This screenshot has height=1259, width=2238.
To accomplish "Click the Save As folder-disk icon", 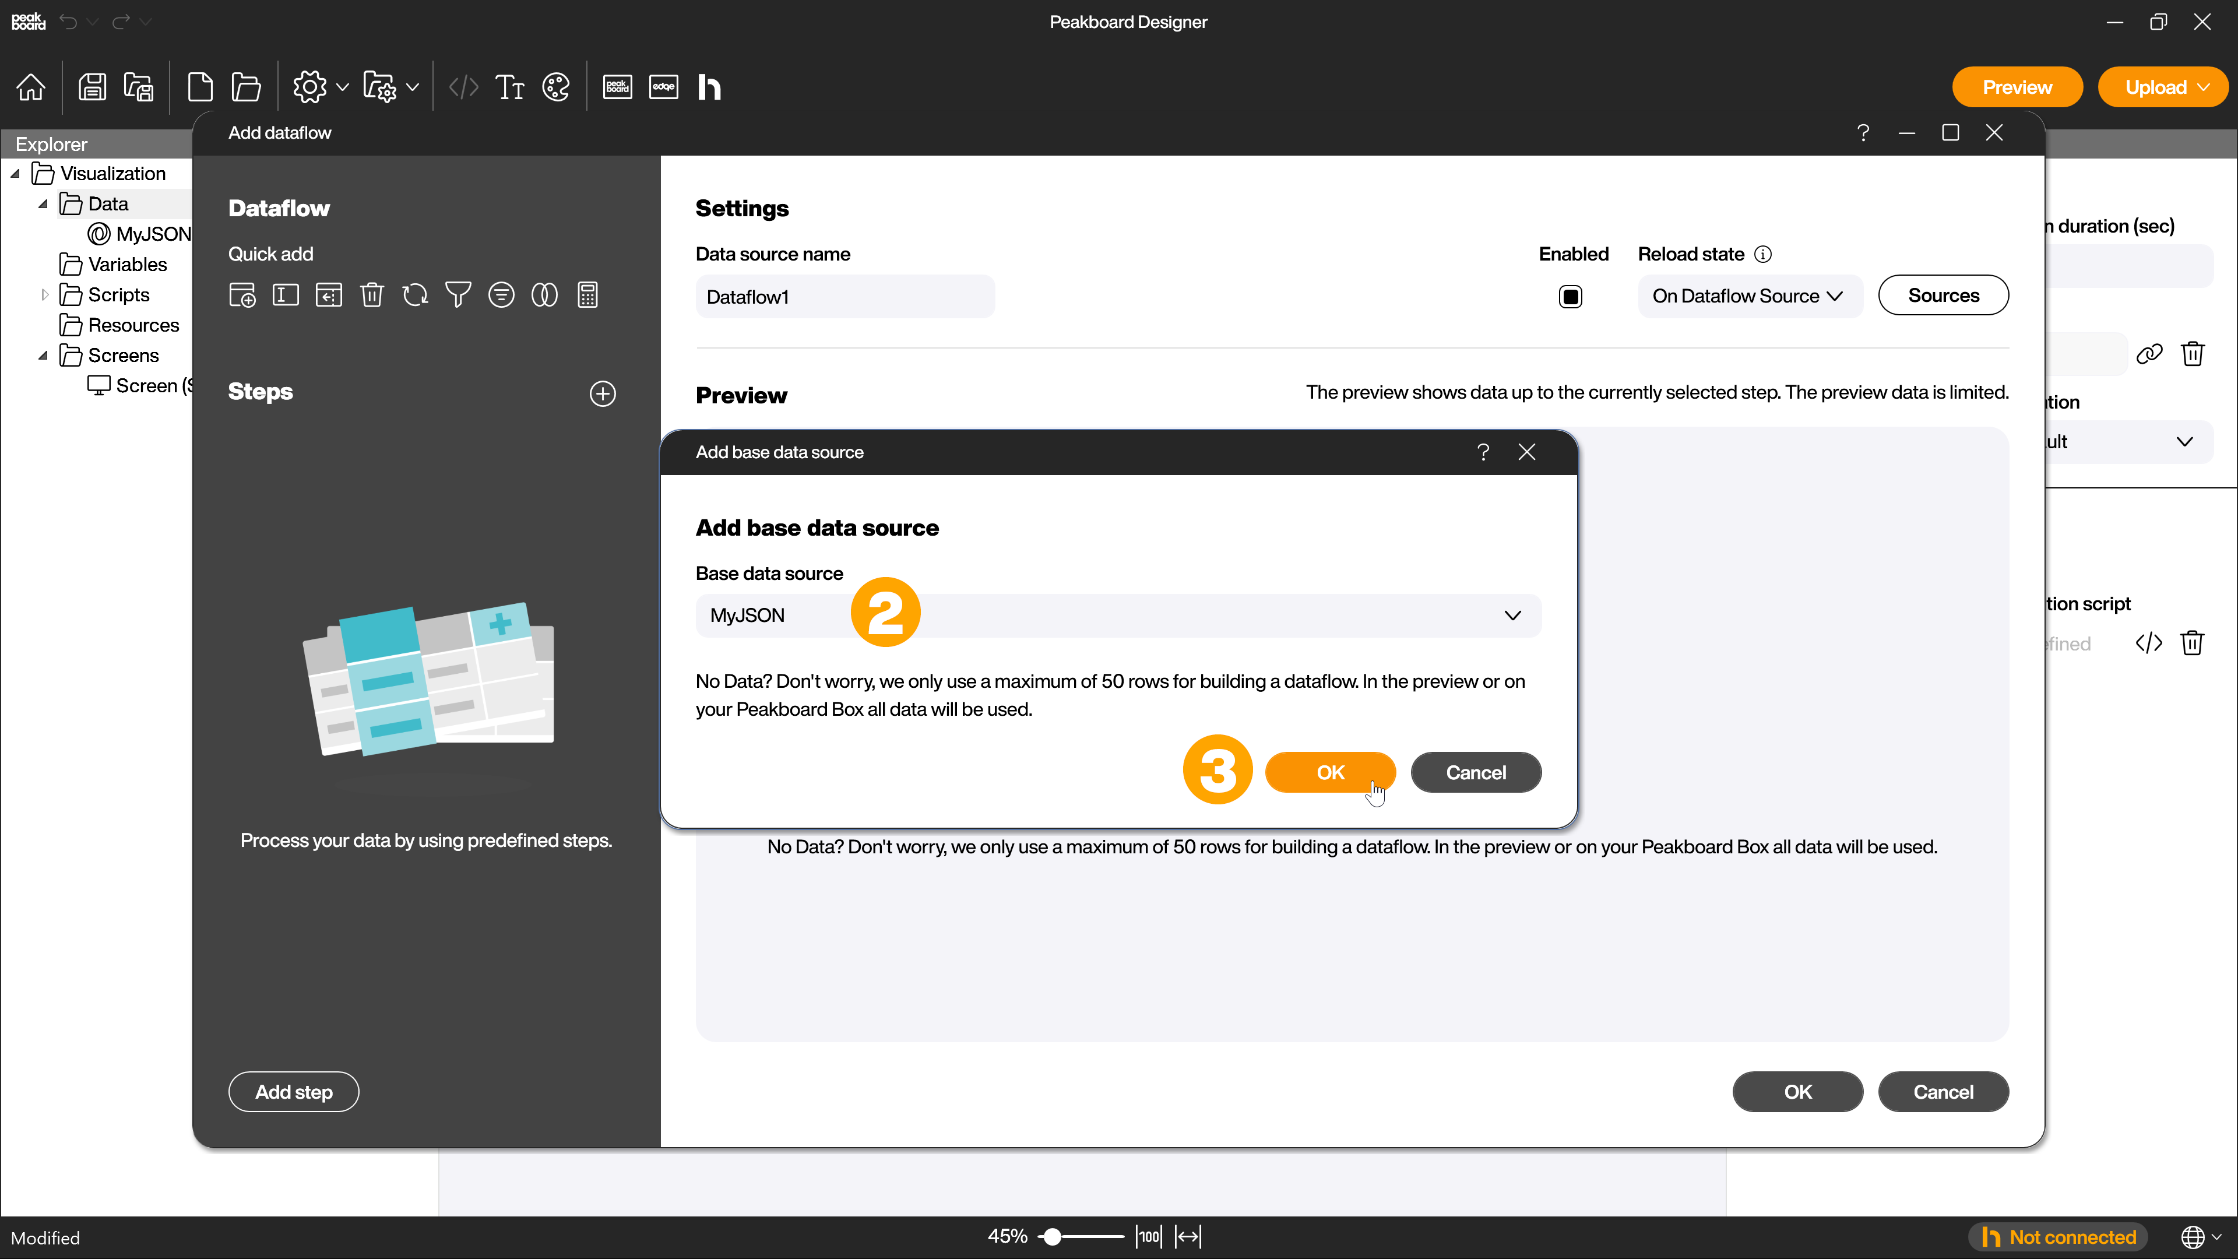I will (x=138, y=87).
